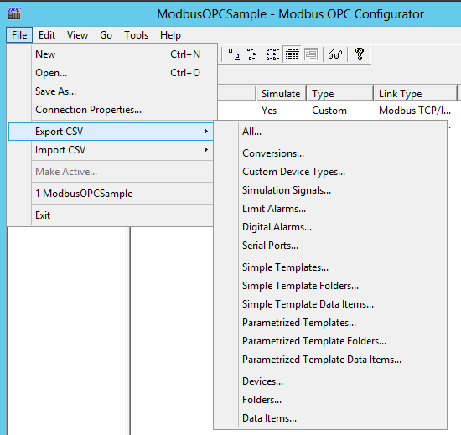461x435 pixels.
Task: Open the yellow question mark help icon
Action: click(x=360, y=54)
